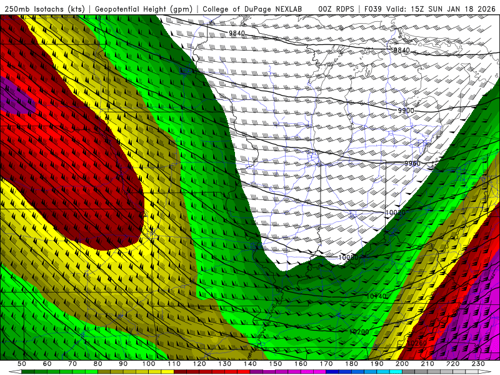500x375 pixels.
Task: Click the 60 value on the color scale
Action: (x=47, y=364)
